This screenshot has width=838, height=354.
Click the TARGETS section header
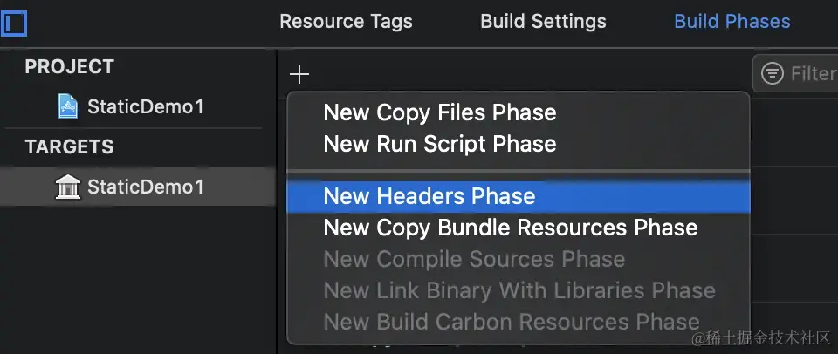(x=70, y=146)
